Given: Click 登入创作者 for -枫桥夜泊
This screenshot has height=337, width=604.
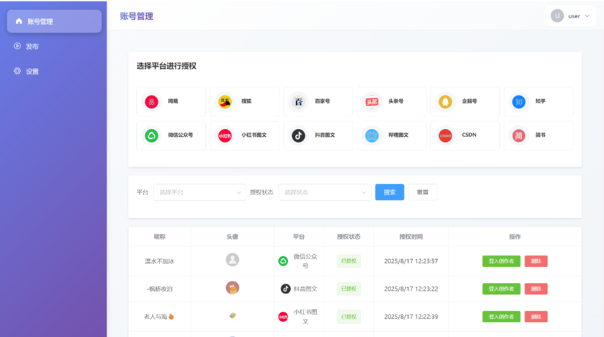Looking at the screenshot, I should click(x=501, y=289).
